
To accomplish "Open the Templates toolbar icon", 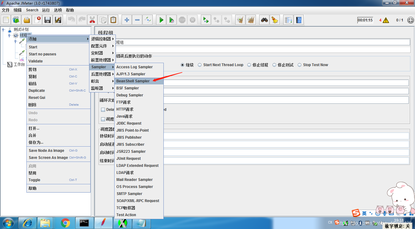I will click(16, 20).
